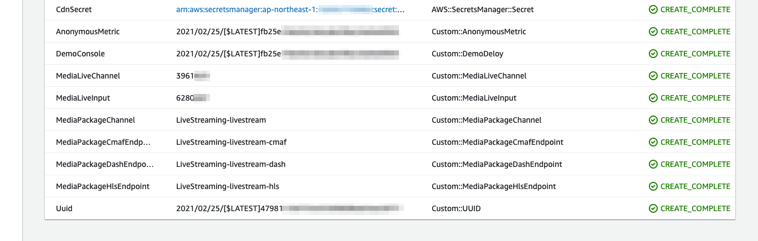The width and height of the screenshot is (758, 241).
Task: Click the MediaPackageDashEndpoint status checkmark icon
Action: [x=653, y=164]
